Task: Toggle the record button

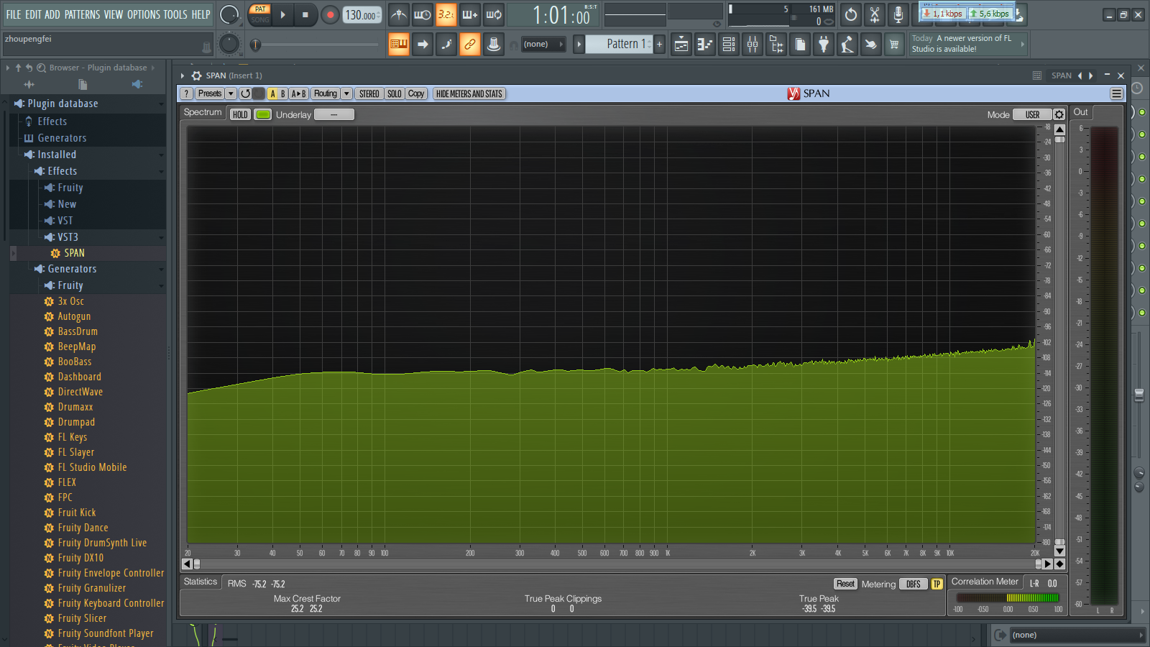Action: (330, 14)
